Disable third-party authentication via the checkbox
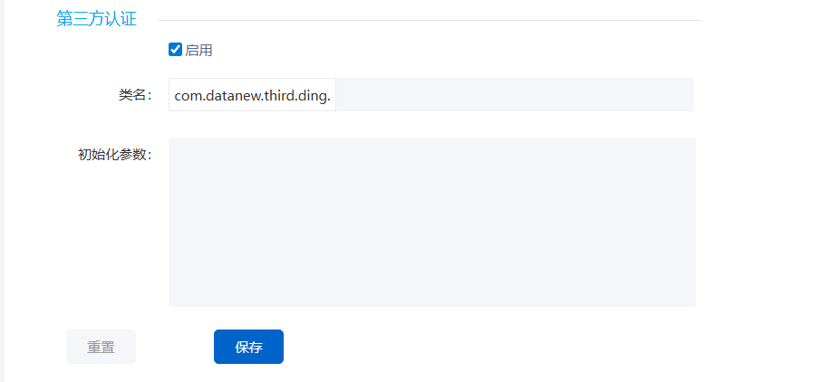 (x=176, y=50)
